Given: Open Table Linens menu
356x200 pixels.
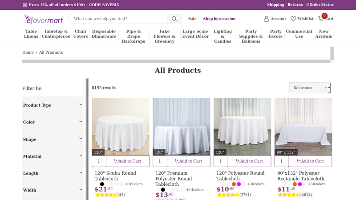Looking at the screenshot, I should coord(31,34).
